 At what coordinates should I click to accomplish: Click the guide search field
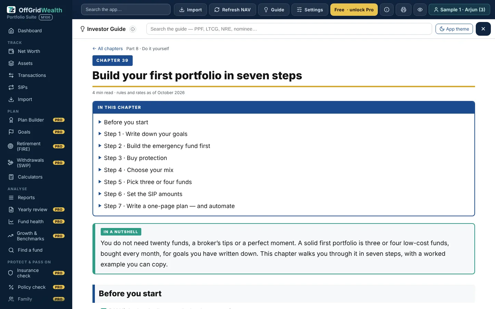point(289,29)
